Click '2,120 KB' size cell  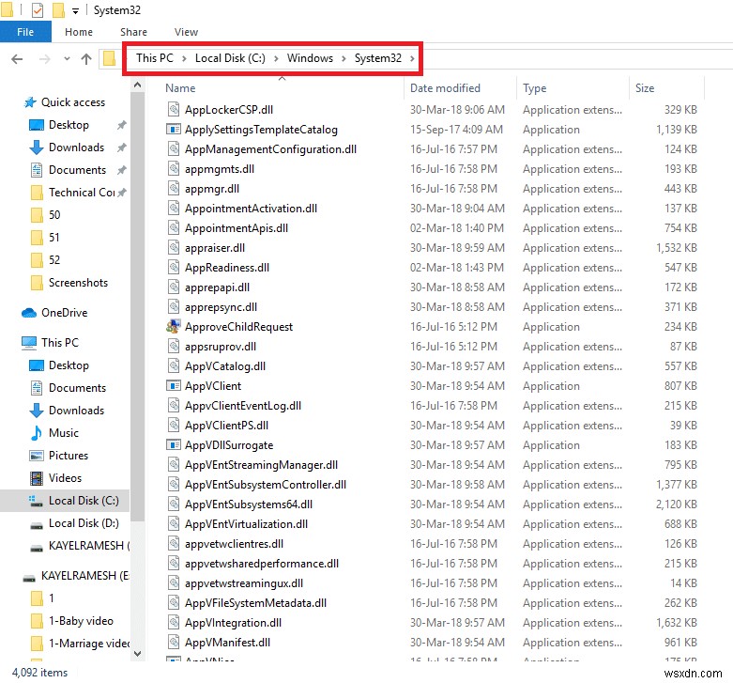coord(676,504)
